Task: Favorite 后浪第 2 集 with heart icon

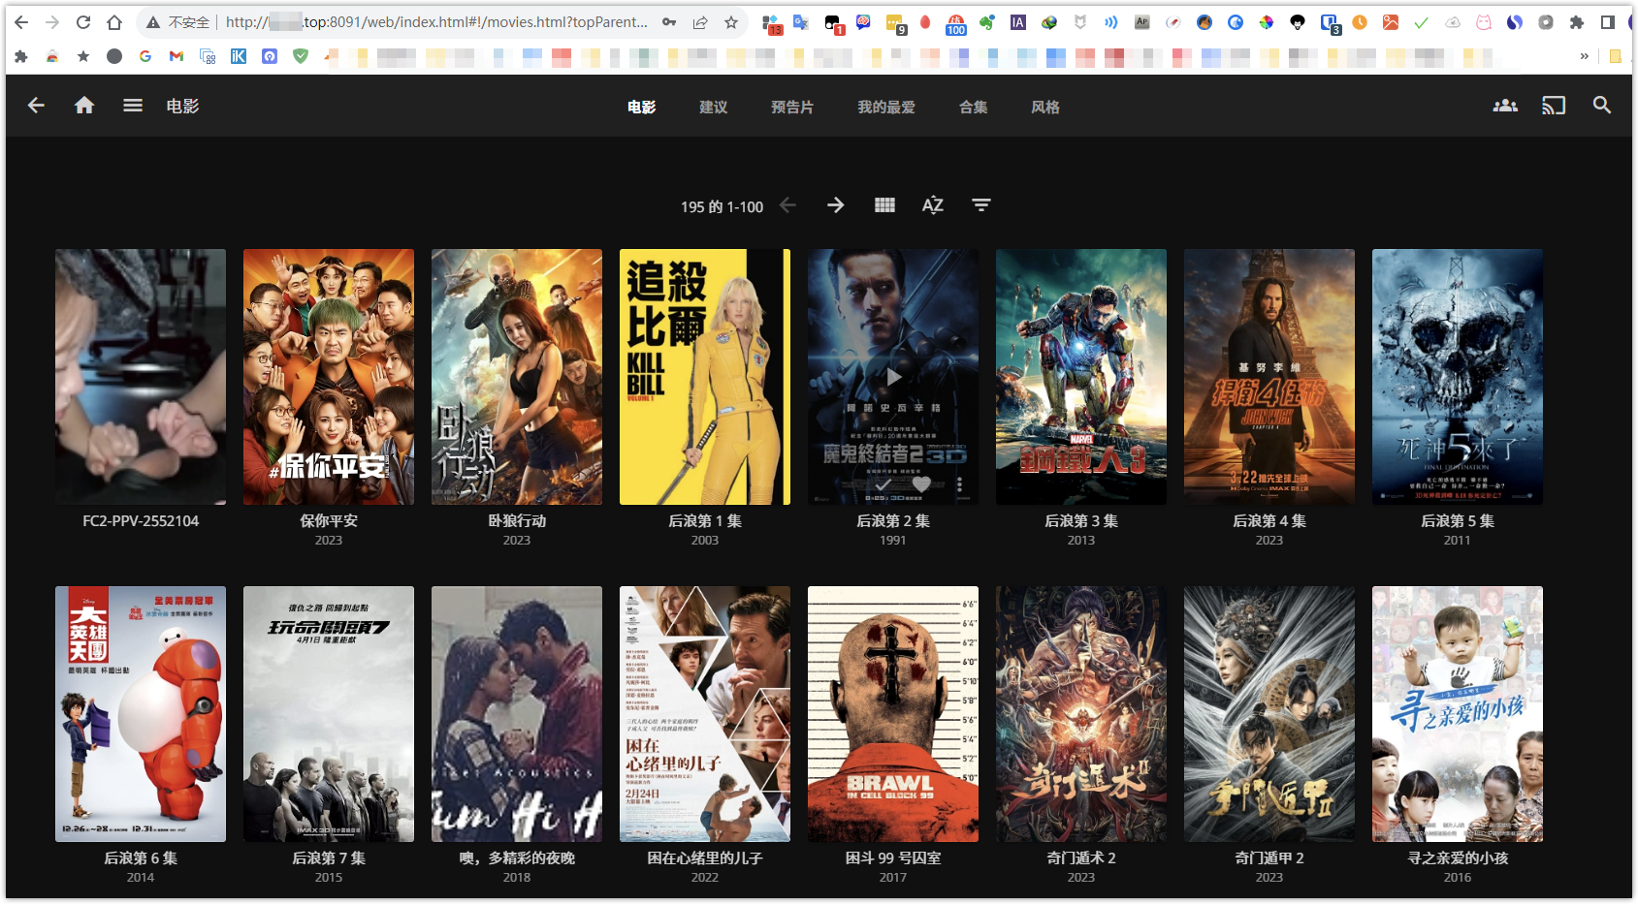Action: click(x=921, y=483)
